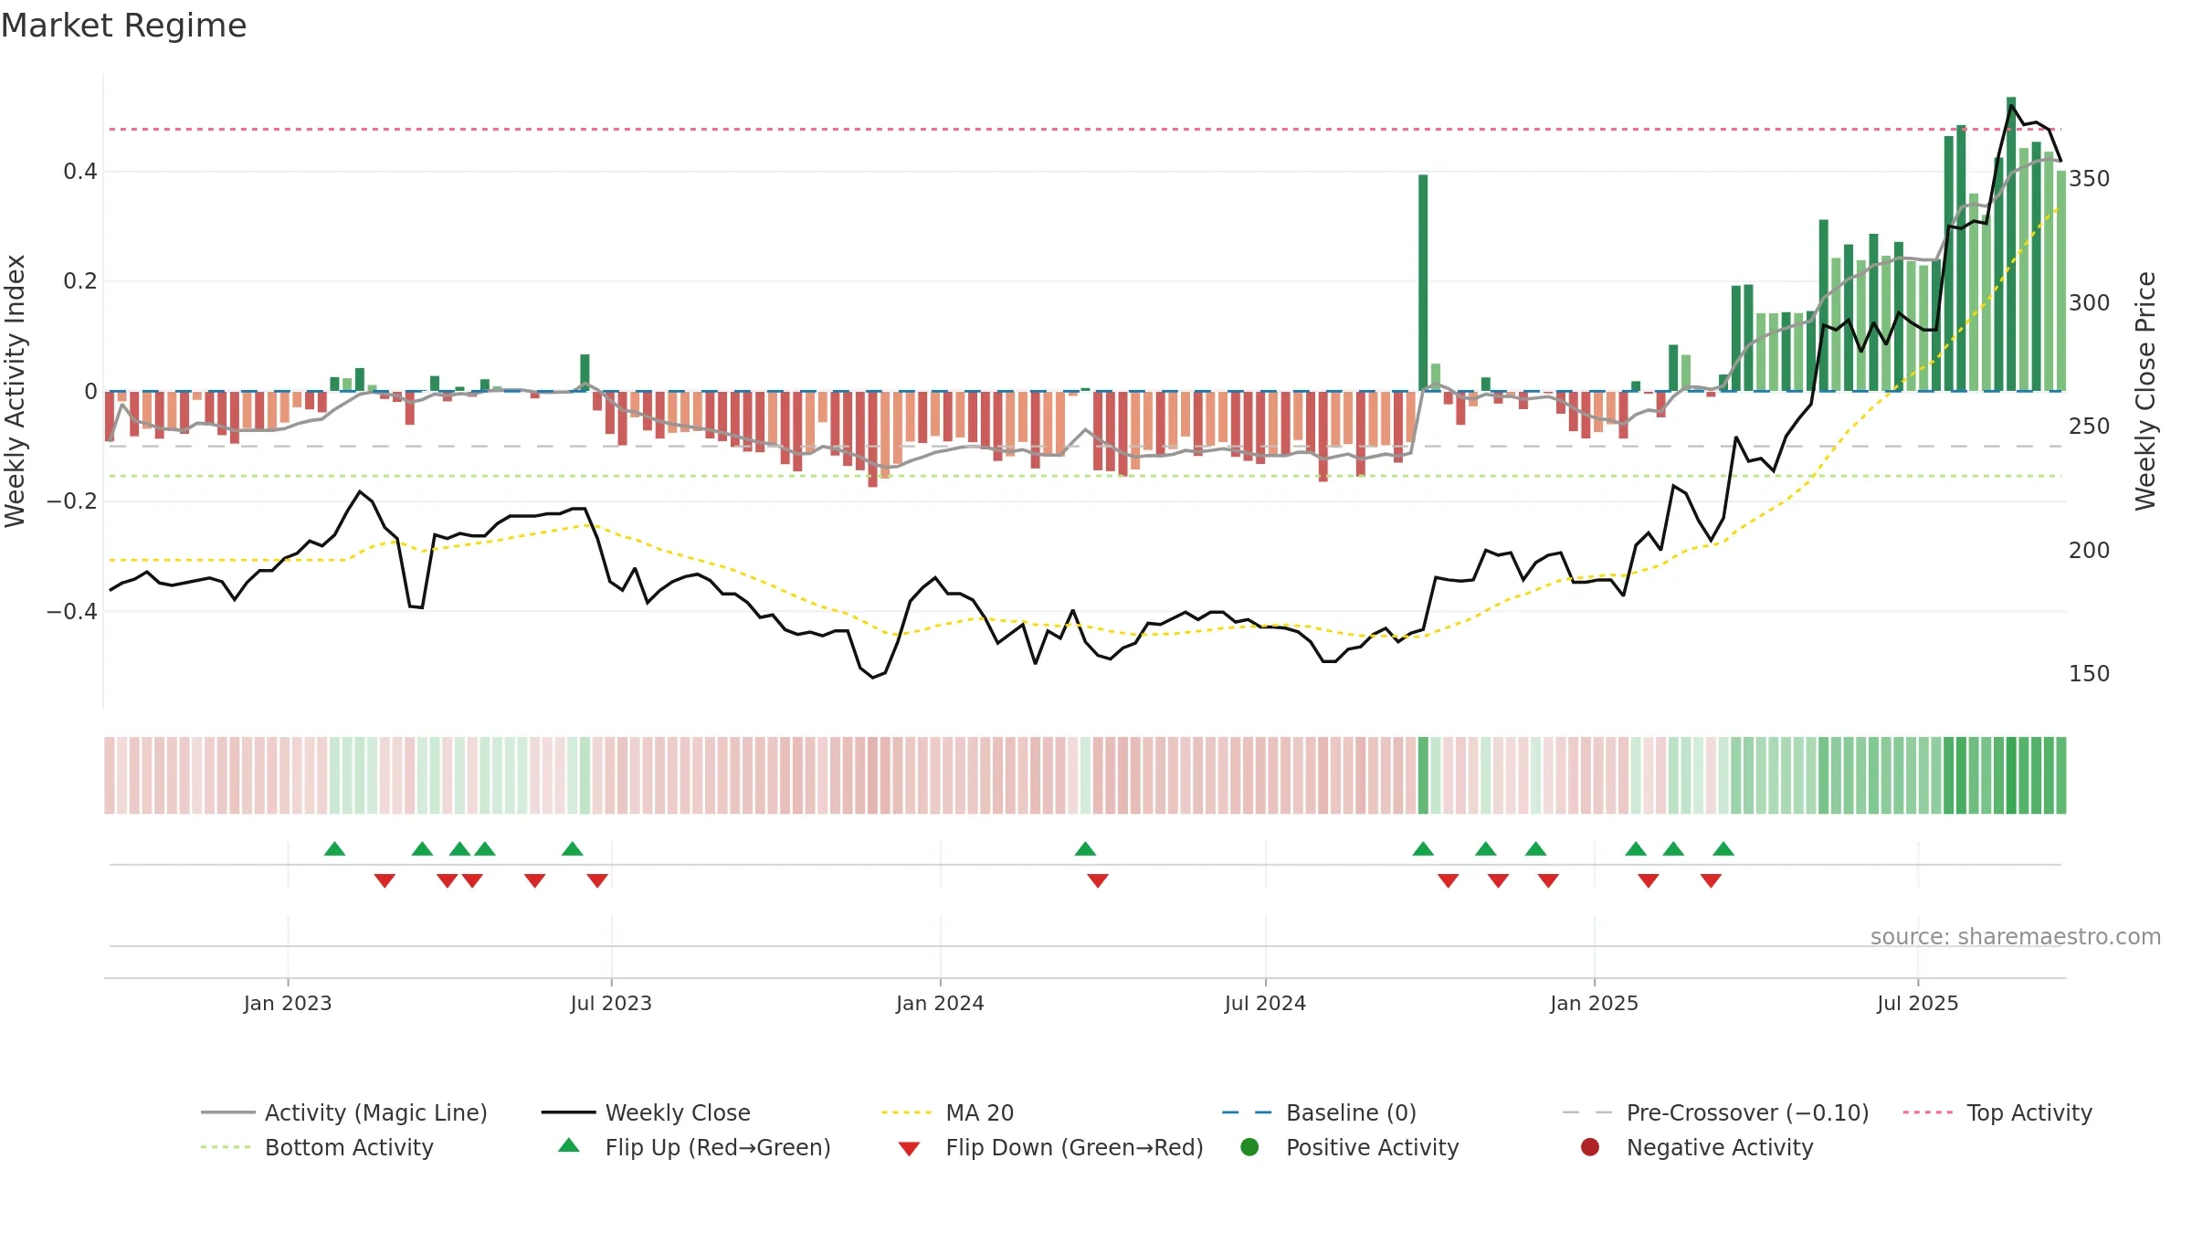The width and height of the screenshot is (2192, 1233).
Task: Click the Weekly Close legend entry
Action: point(646,1112)
